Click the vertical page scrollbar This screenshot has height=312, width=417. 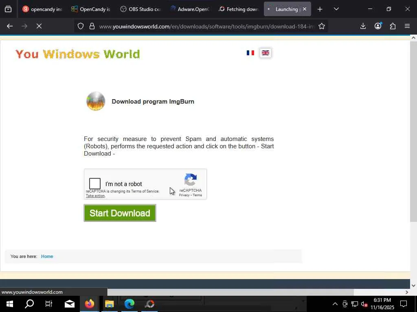[x=413, y=131]
